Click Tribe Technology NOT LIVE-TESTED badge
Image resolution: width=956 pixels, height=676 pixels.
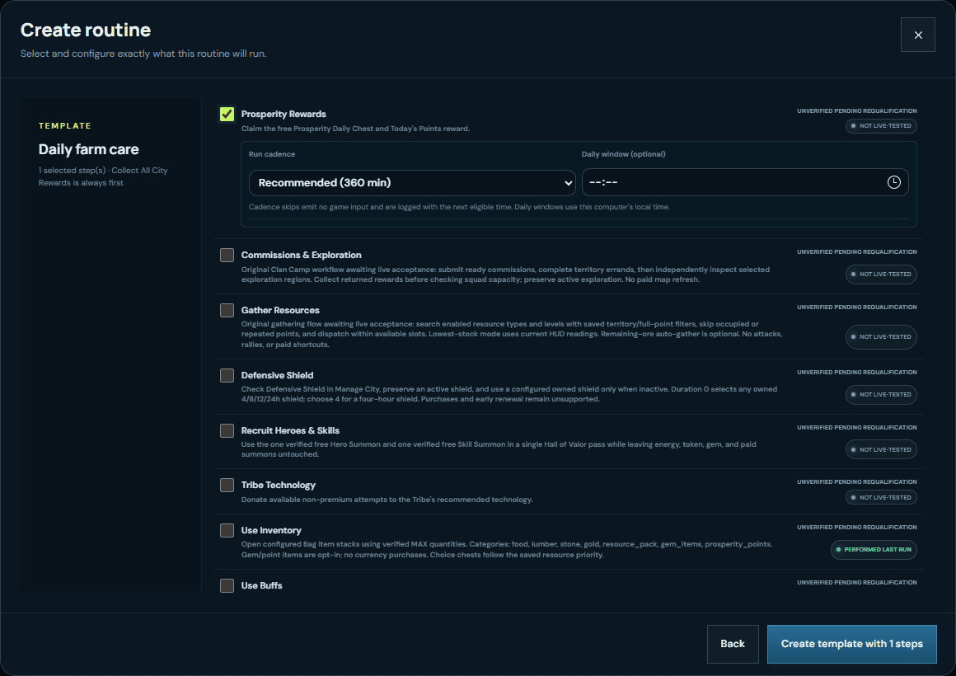881,497
